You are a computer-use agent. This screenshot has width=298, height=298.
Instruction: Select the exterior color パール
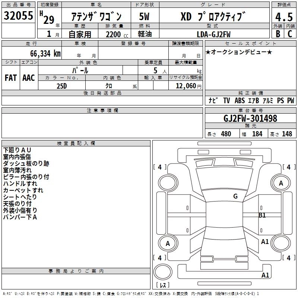click(x=80, y=70)
